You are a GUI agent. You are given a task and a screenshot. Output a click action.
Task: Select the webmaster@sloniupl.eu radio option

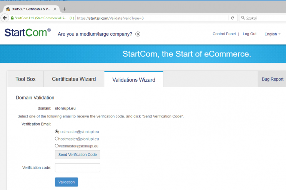click(x=57, y=146)
